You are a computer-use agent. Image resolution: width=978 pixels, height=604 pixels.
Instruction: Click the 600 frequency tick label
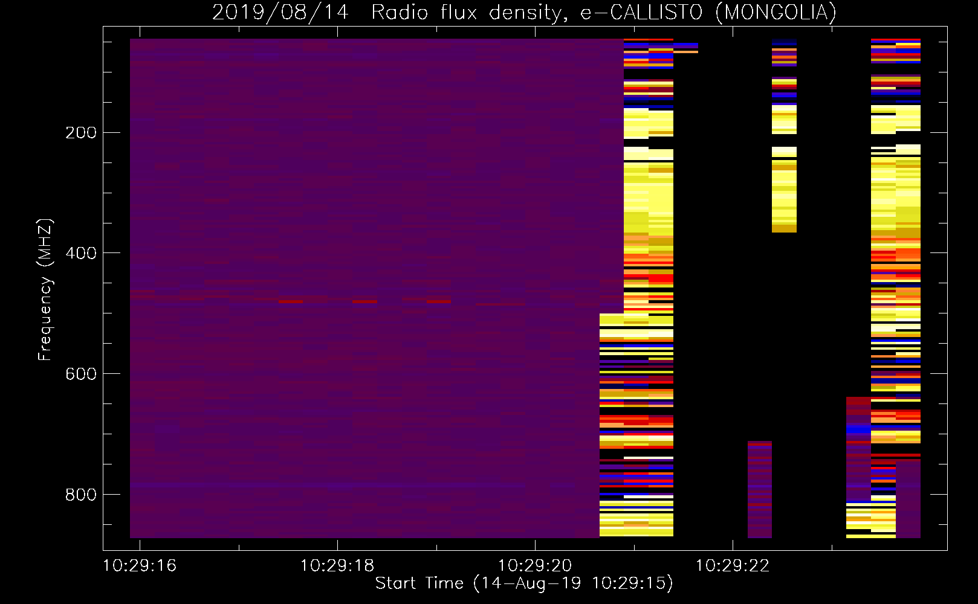pos(81,374)
